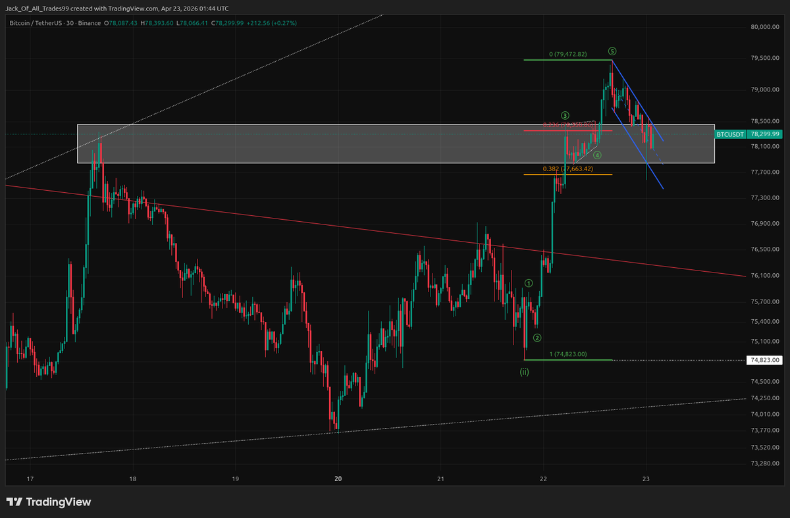790x518 pixels.
Task: Click the 75,100.00 price axis label
Action: (765, 342)
